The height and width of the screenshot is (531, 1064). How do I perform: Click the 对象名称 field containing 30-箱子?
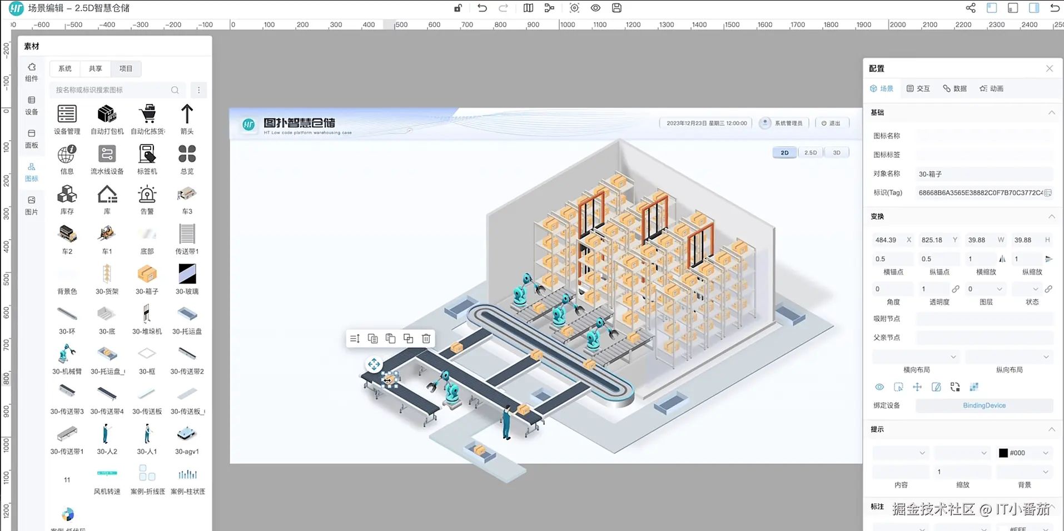click(x=984, y=174)
